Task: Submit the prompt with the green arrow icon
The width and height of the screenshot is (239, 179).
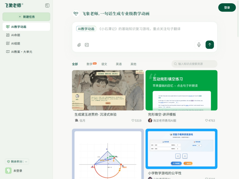Action: coord(209,45)
